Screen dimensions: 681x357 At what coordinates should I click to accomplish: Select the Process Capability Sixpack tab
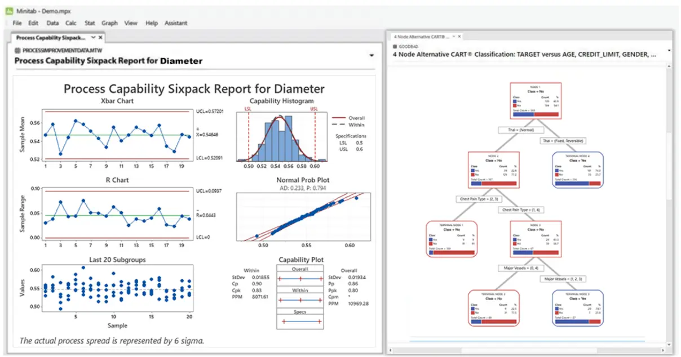pyautogui.click(x=50, y=38)
